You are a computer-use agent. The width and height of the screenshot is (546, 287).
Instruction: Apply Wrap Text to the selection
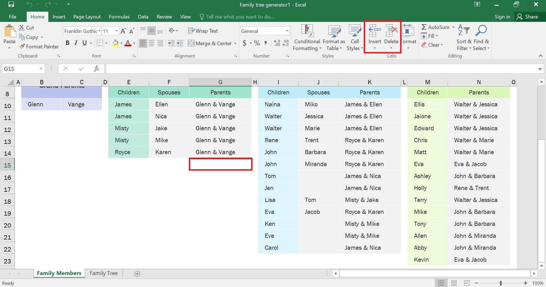pos(203,31)
